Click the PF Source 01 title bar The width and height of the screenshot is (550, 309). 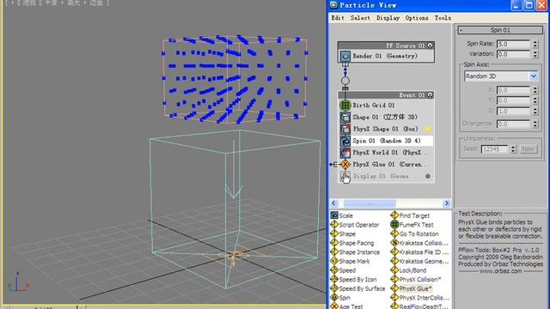386,45
